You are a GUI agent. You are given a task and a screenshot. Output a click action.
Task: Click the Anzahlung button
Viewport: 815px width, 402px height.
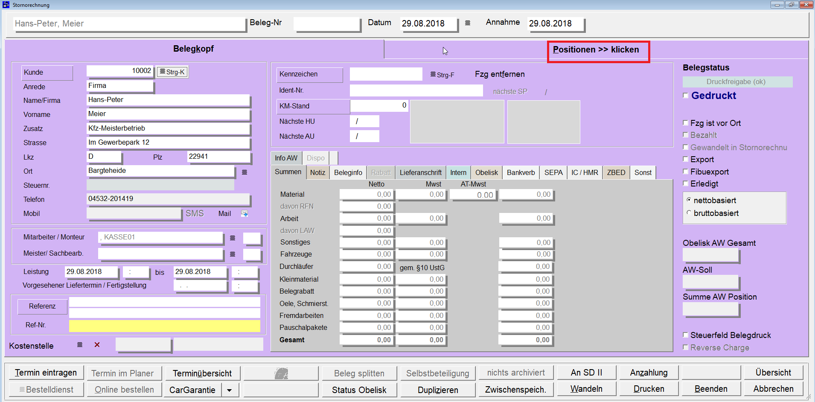point(649,373)
